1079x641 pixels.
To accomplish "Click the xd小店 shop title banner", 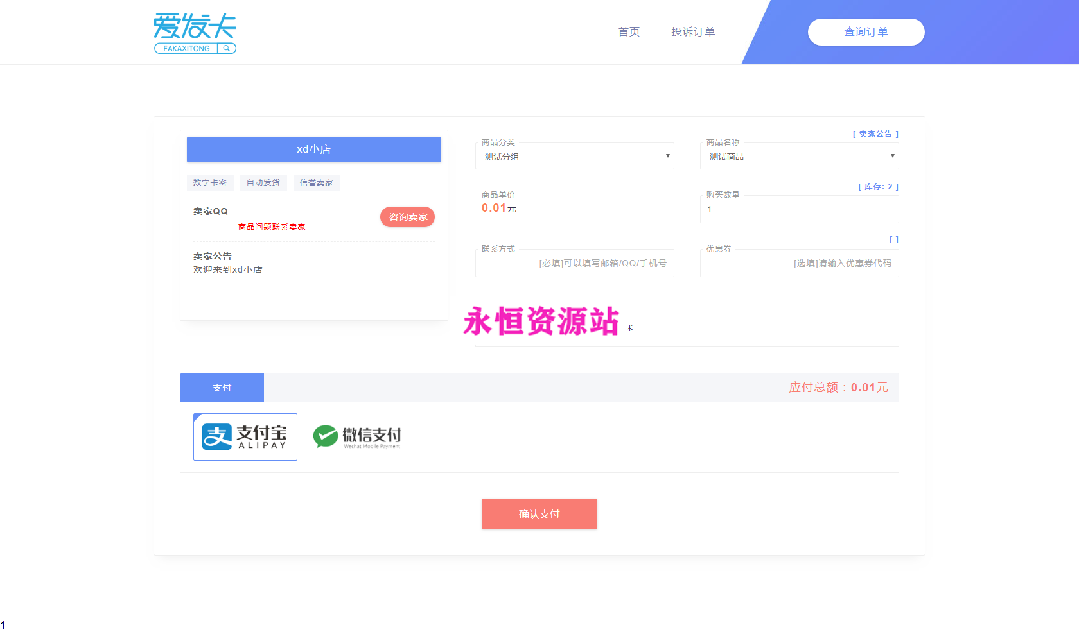I will (x=314, y=150).
